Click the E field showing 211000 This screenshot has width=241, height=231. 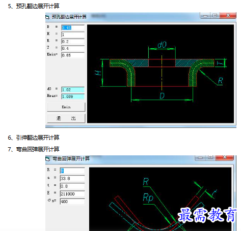72,194
